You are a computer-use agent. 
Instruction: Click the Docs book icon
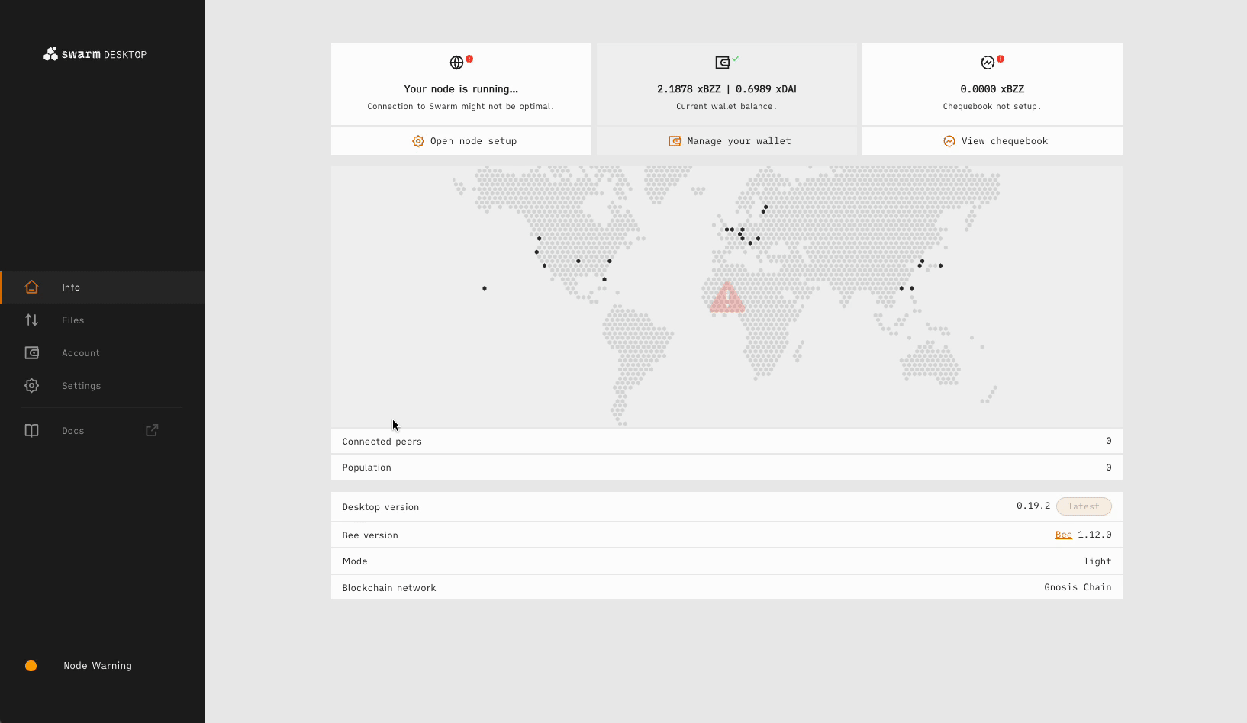point(31,431)
